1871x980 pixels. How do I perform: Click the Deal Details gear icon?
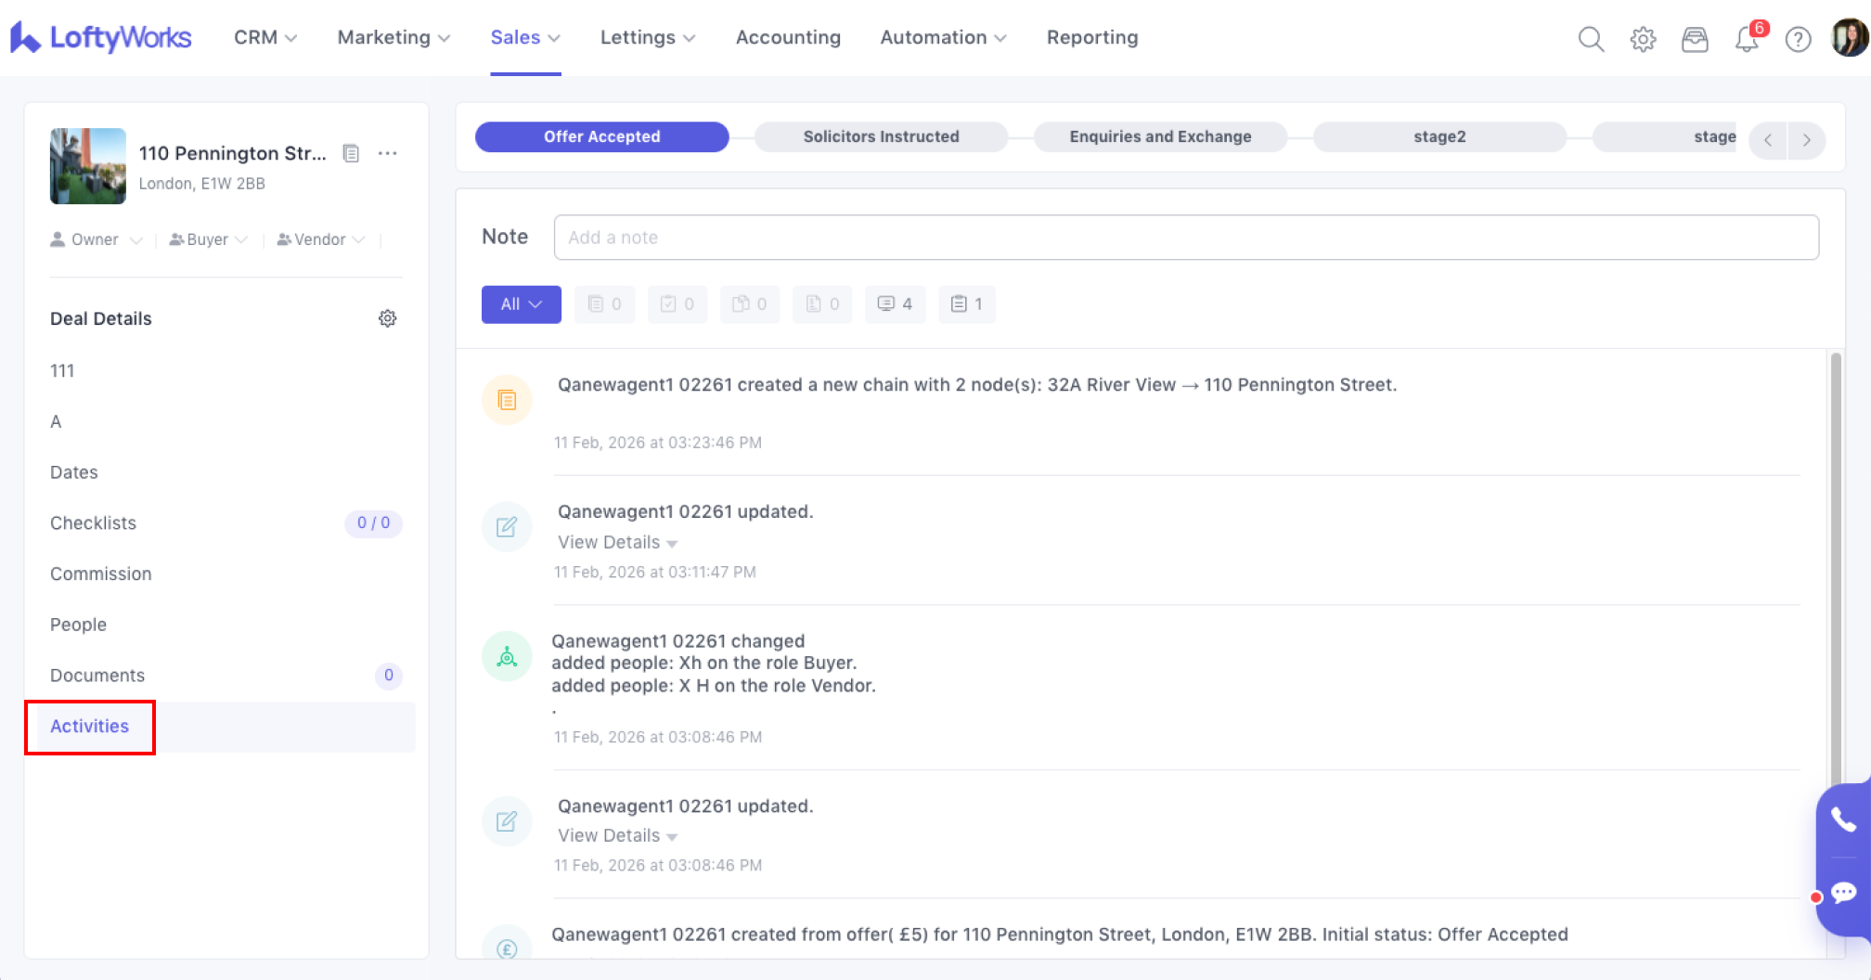[387, 318]
